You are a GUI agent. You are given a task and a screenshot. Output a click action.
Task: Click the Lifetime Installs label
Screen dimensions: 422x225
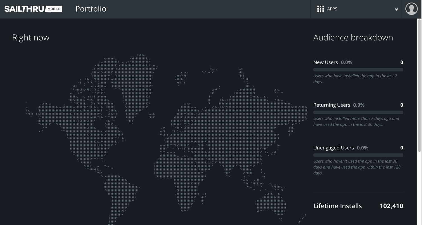337,206
